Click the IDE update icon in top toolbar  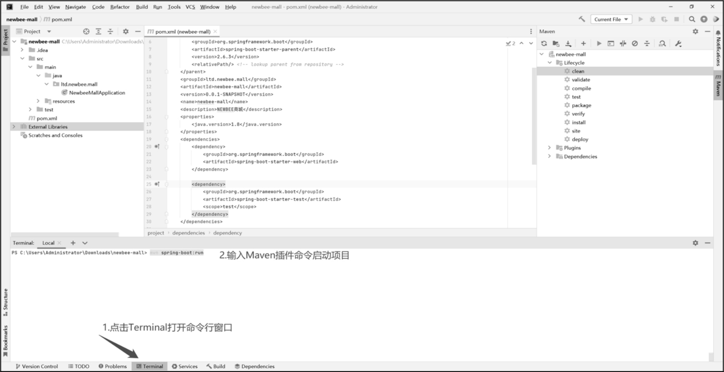click(704, 19)
